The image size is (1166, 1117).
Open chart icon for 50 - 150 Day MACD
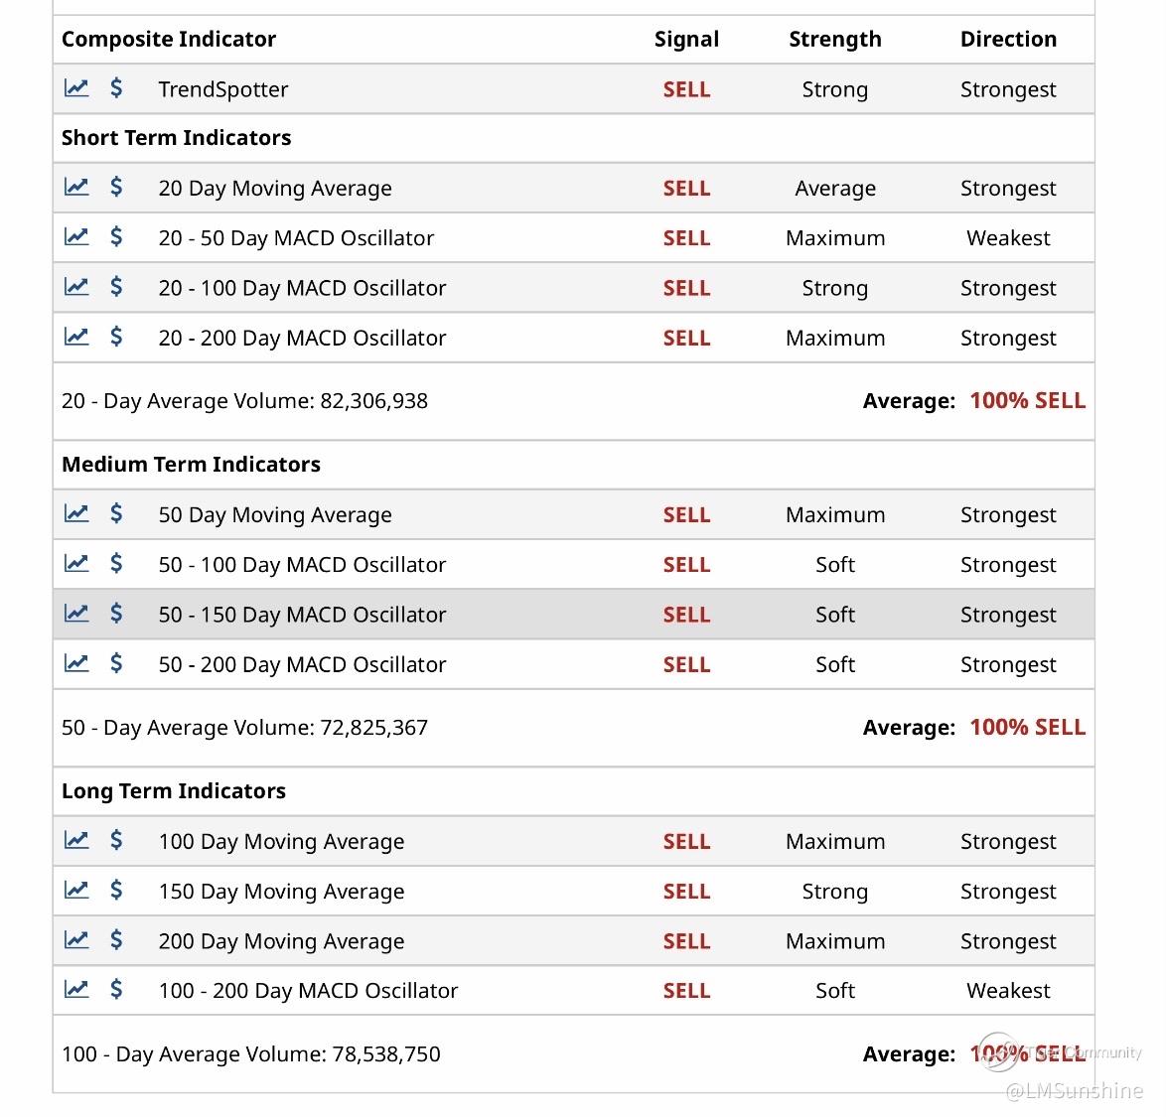click(76, 614)
